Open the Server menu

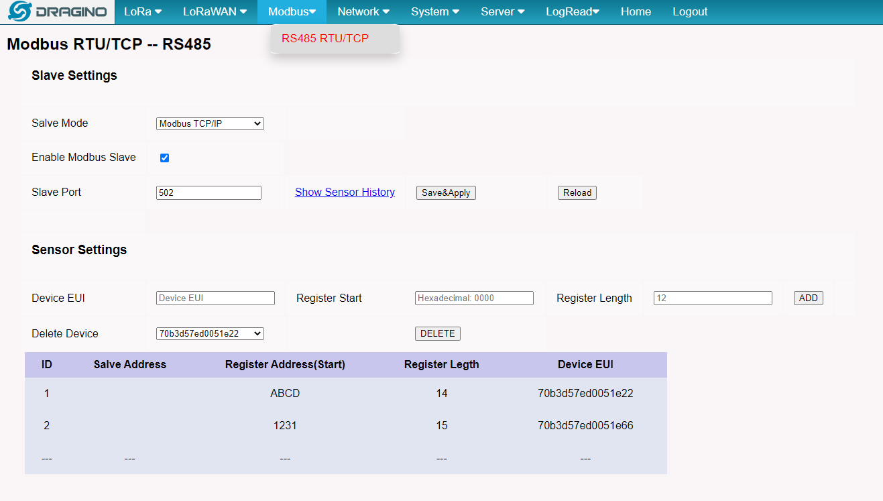pos(503,11)
